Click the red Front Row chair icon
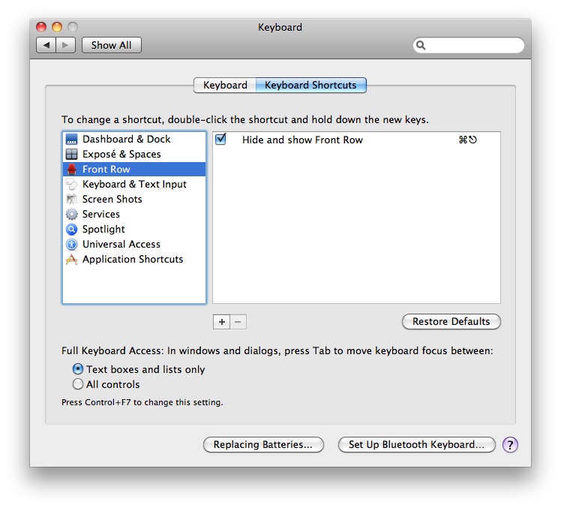Image resolution: width=561 pixels, height=508 pixels. (71, 170)
